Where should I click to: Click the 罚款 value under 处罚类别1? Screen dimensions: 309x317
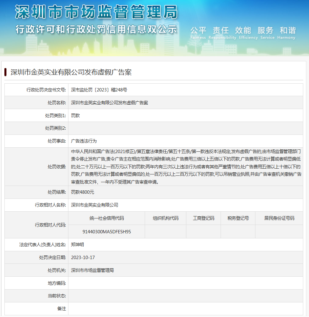76,115
